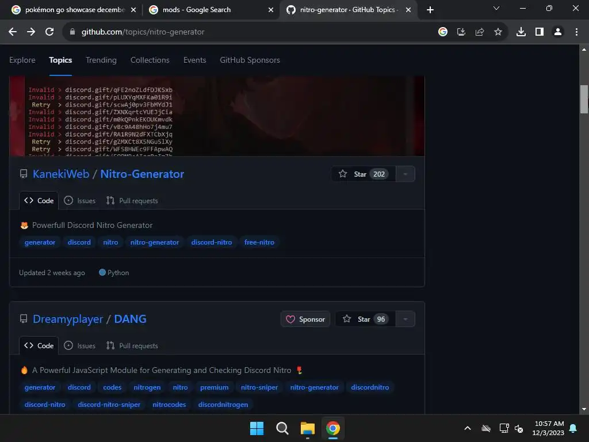
Task: Click the install app icon in address bar
Action: [x=461, y=32]
